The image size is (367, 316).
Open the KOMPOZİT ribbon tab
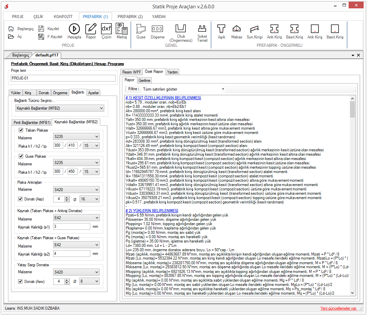(x=63, y=17)
